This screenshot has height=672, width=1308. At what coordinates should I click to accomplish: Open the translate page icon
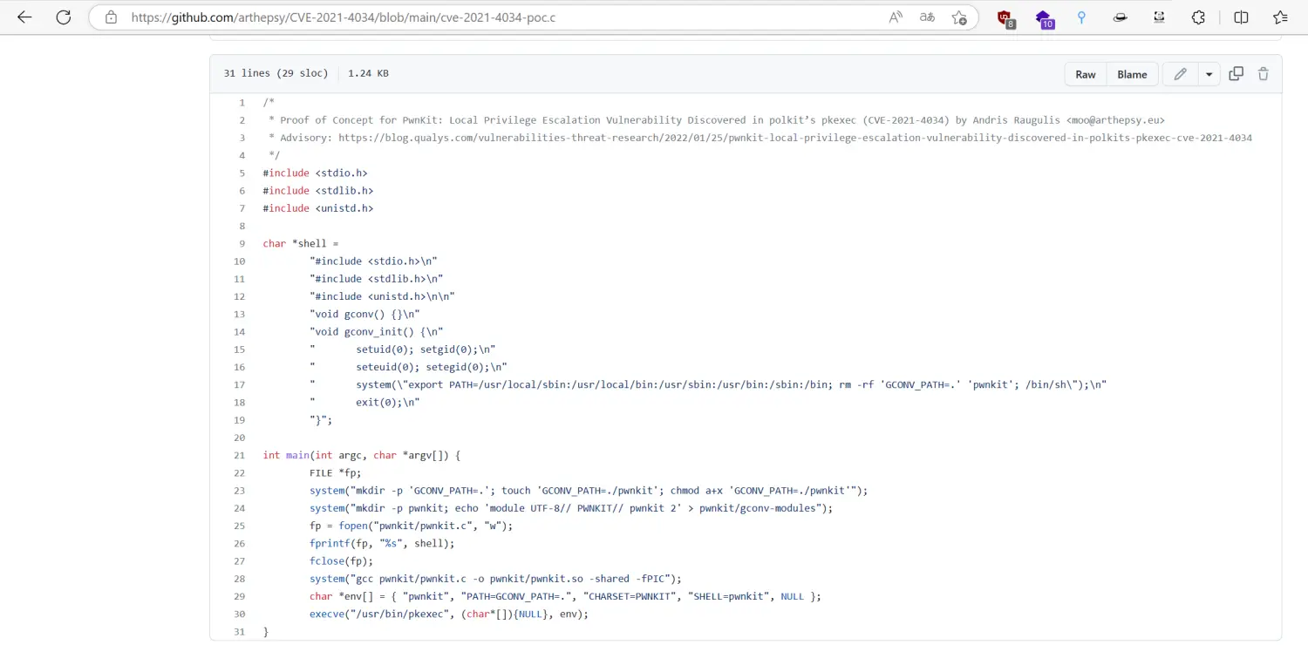pyautogui.click(x=927, y=17)
